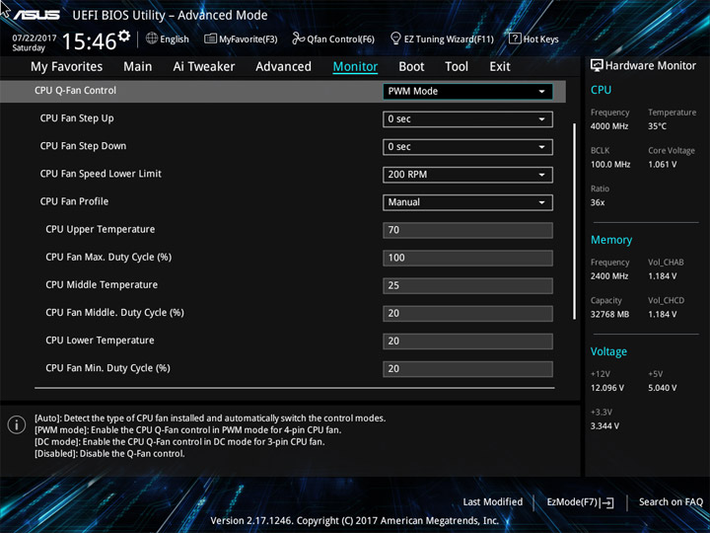Image resolution: width=710 pixels, height=533 pixels.
Task: Select CPU Fan Speed Lower Limit label
Action: [x=101, y=174]
